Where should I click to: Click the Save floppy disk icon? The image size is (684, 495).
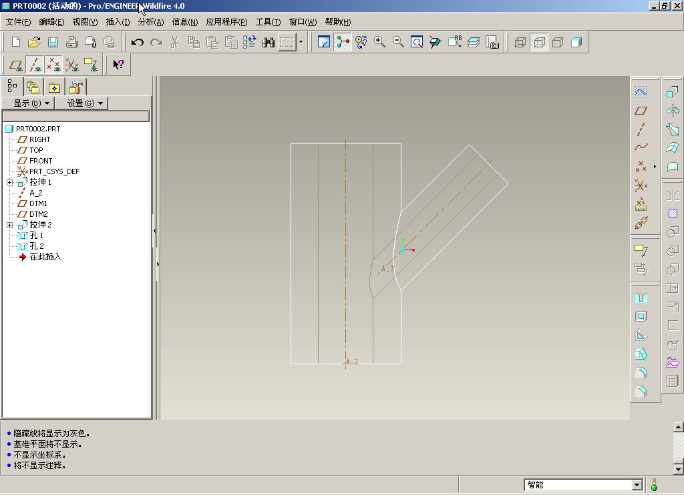(x=53, y=42)
